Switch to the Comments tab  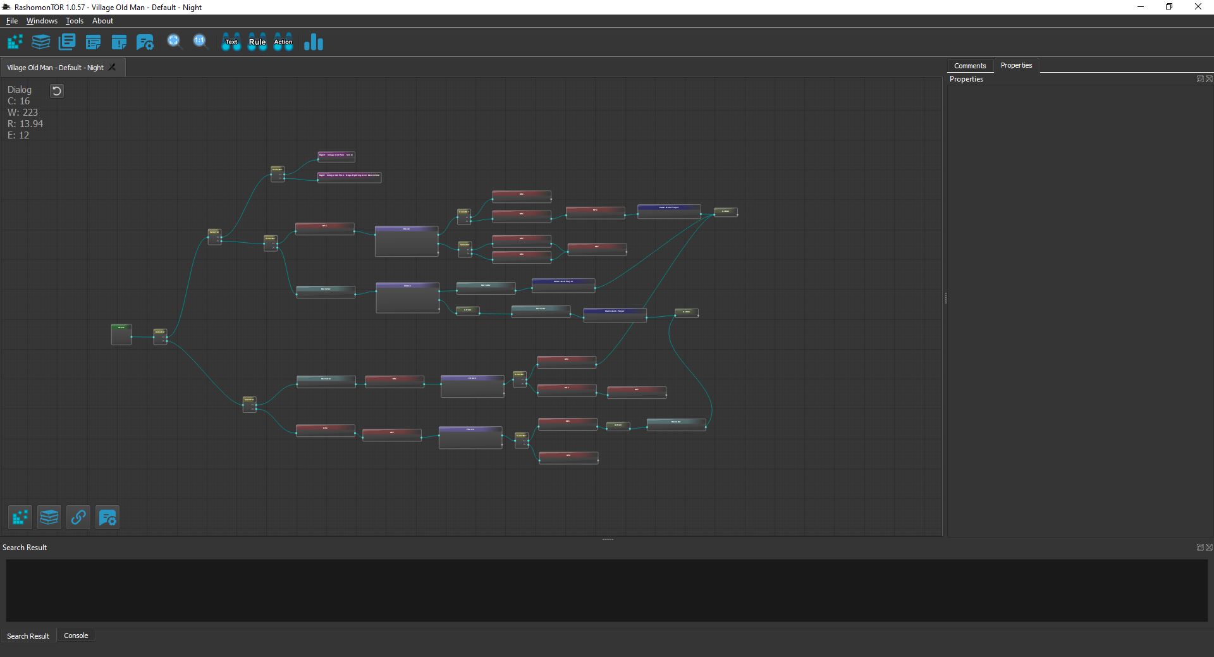970,66
